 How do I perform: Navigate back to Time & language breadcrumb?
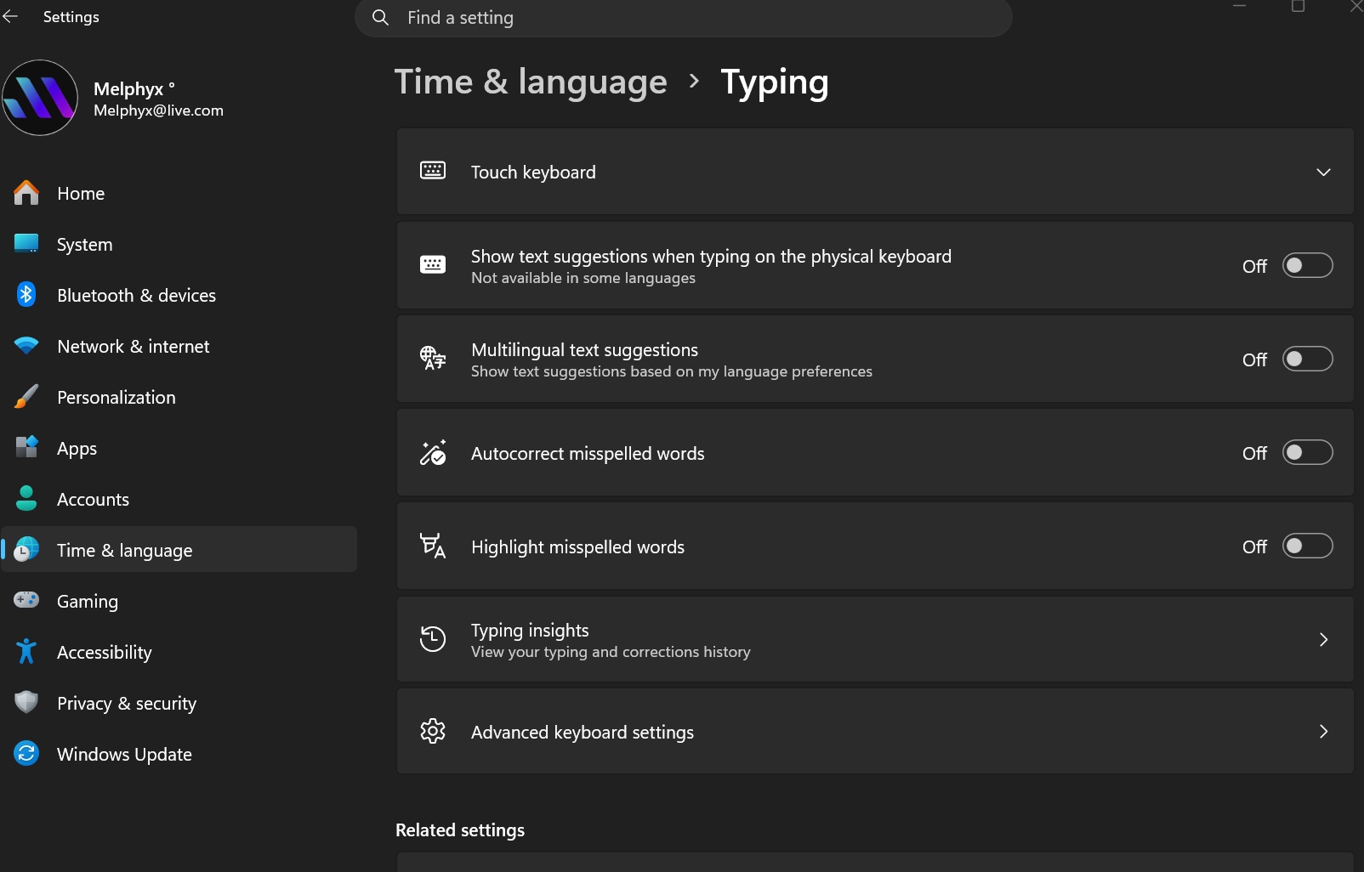[x=531, y=82]
